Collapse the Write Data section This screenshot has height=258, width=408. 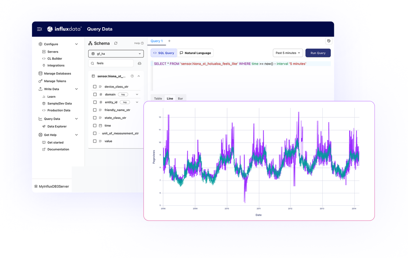pos(76,89)
